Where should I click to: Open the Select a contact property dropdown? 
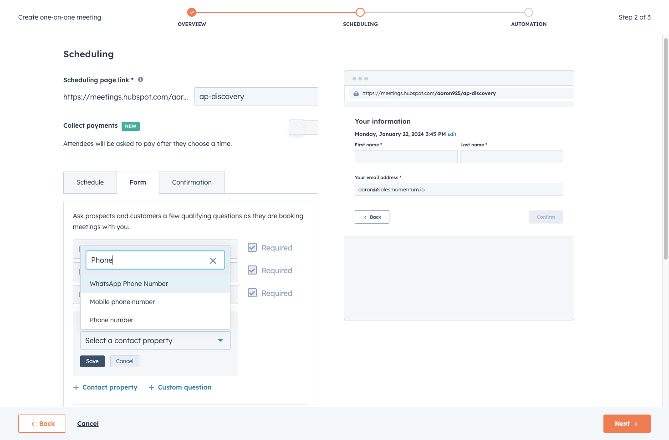click(x=155, y=340)
